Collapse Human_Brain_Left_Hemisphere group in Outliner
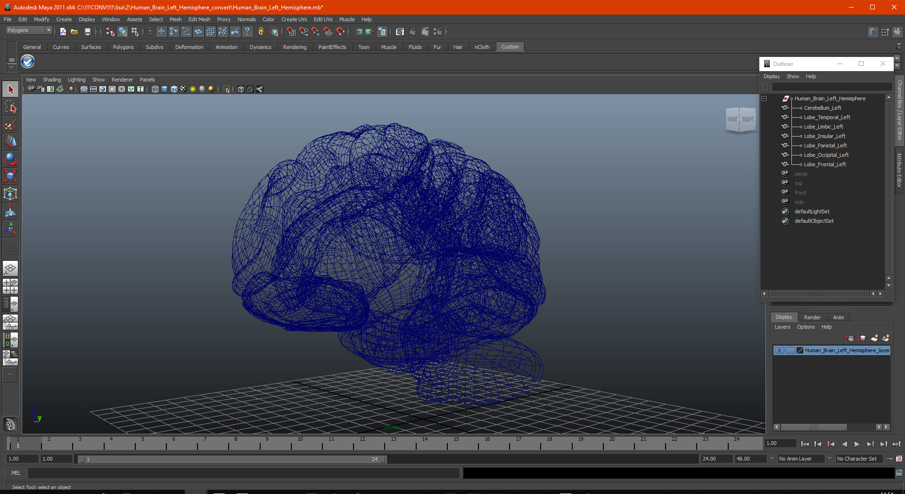The image size is (905, 494). point(765,98)
